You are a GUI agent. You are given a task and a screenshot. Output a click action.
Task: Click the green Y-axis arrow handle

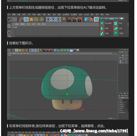67,94
